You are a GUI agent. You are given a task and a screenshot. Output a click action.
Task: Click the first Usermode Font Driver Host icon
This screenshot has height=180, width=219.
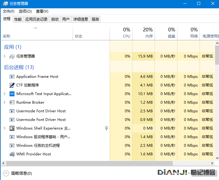coord(12,111)
